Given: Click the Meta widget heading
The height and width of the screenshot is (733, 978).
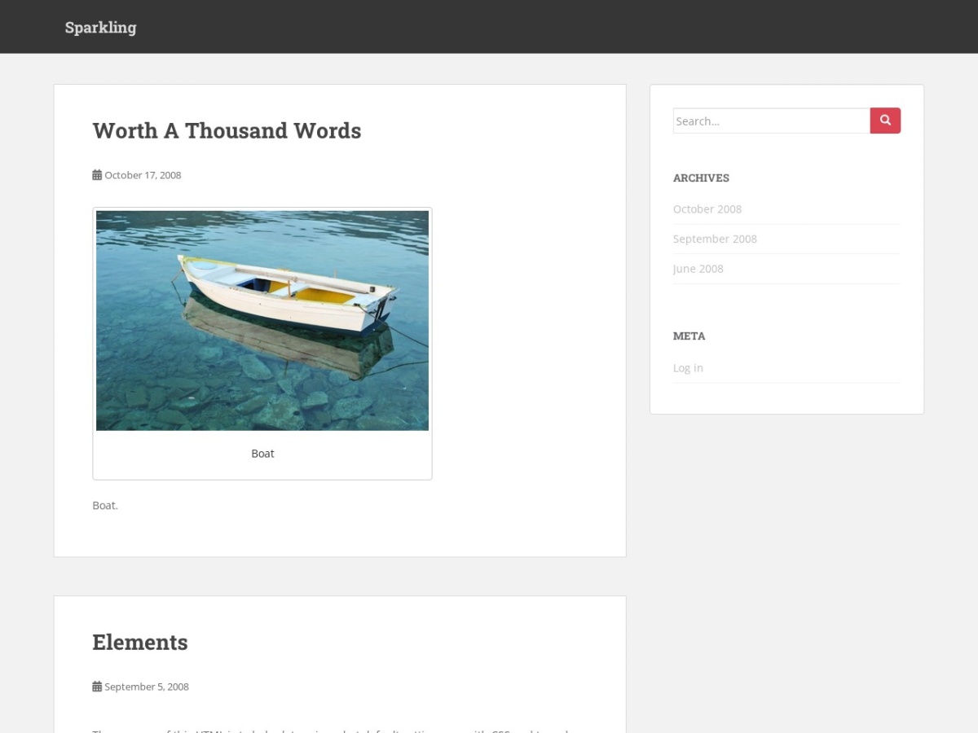Looking at the screenshot, I should pos(689,336).
